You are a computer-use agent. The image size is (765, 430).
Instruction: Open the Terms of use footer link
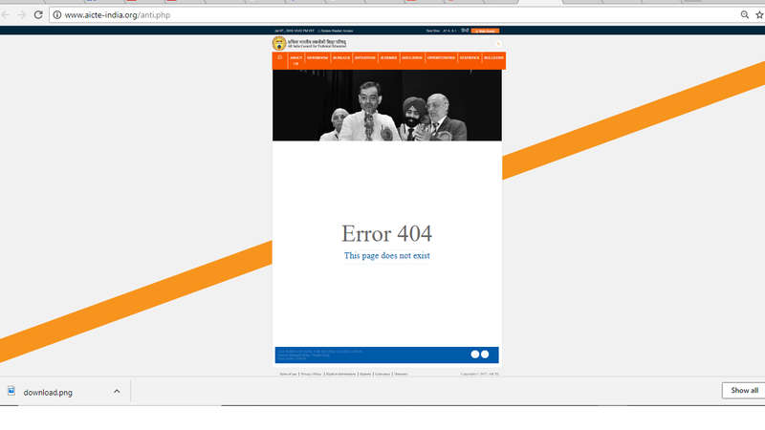pos(288,374)
